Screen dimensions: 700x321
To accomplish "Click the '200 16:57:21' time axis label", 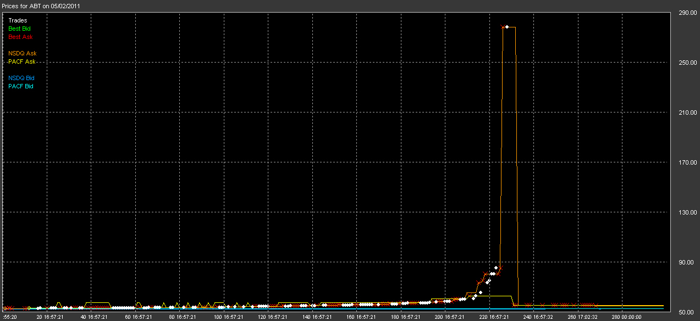I will pyautogui.click(x=450, y=317).
